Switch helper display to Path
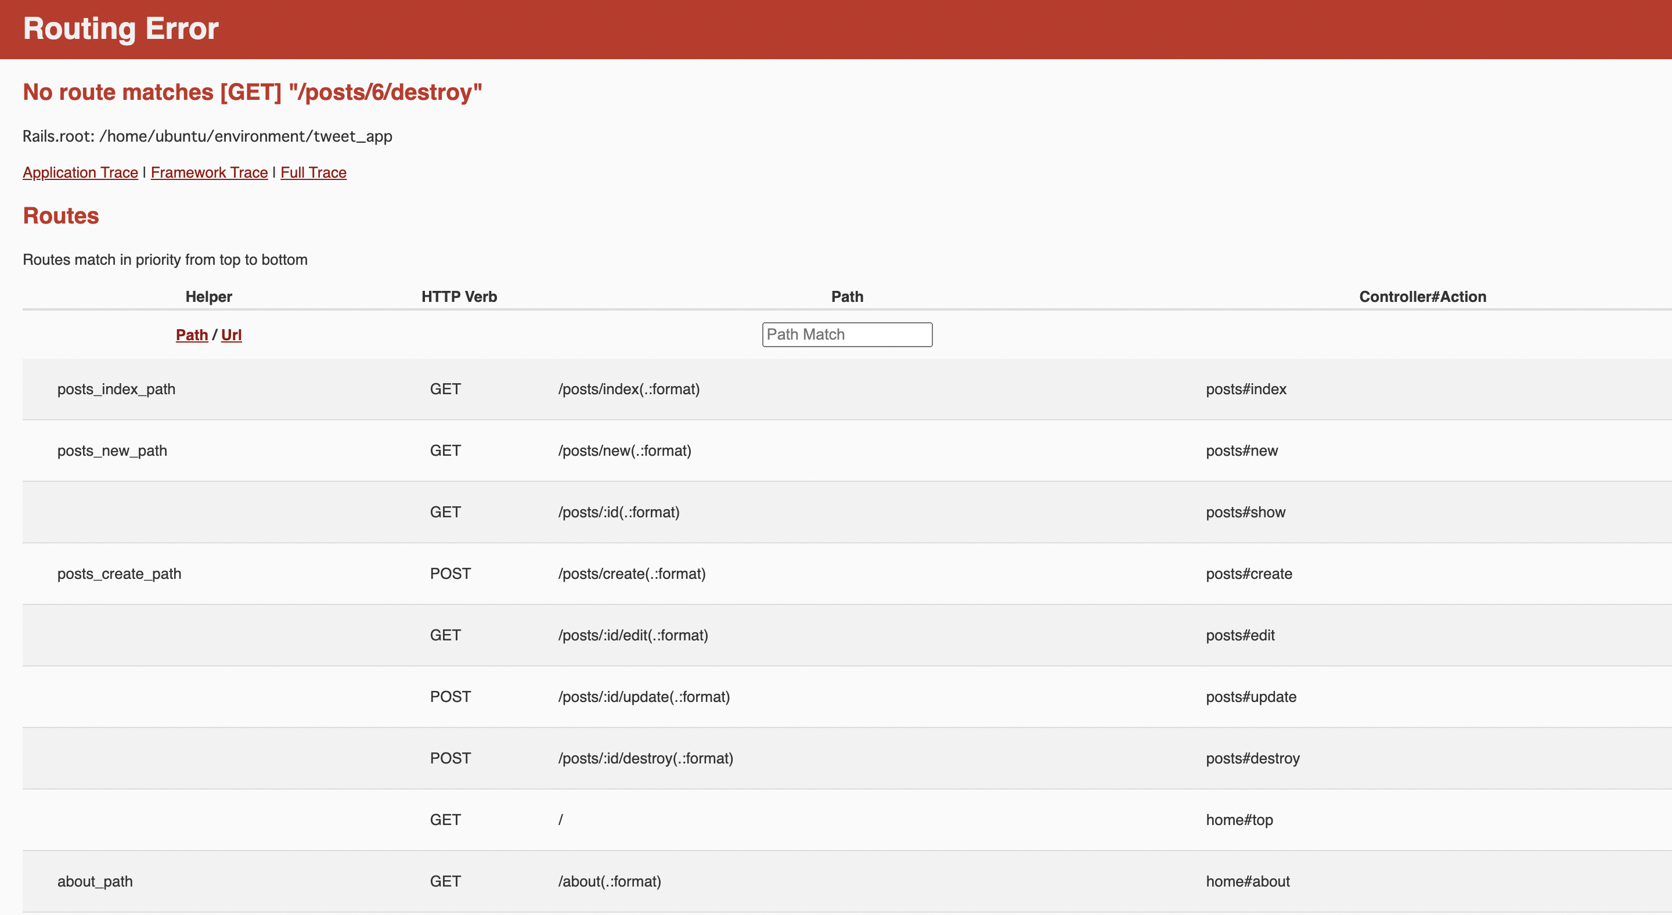The image size is (1672, 915). click(192, 335)
